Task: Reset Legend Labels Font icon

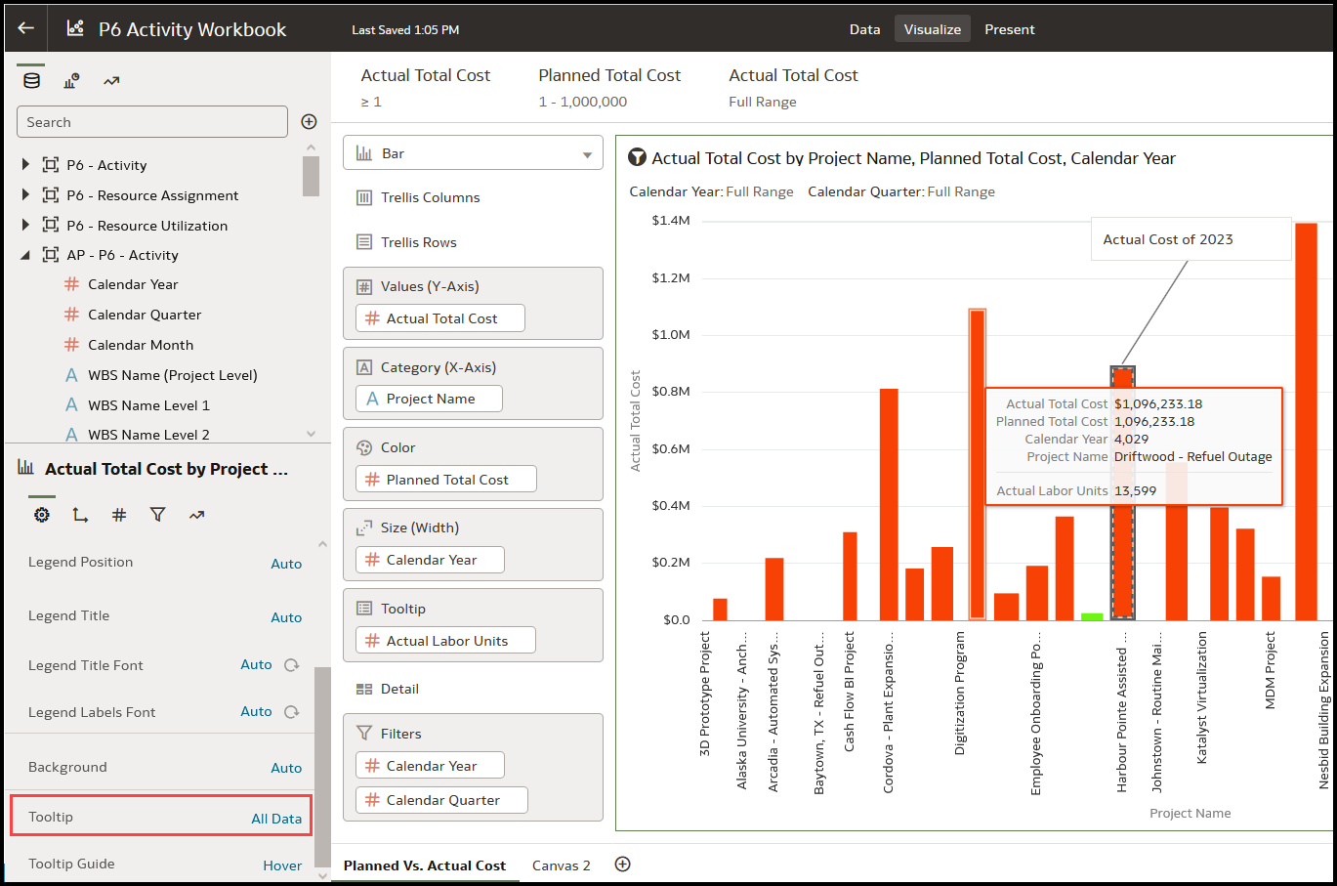Action: click(291, 712)
